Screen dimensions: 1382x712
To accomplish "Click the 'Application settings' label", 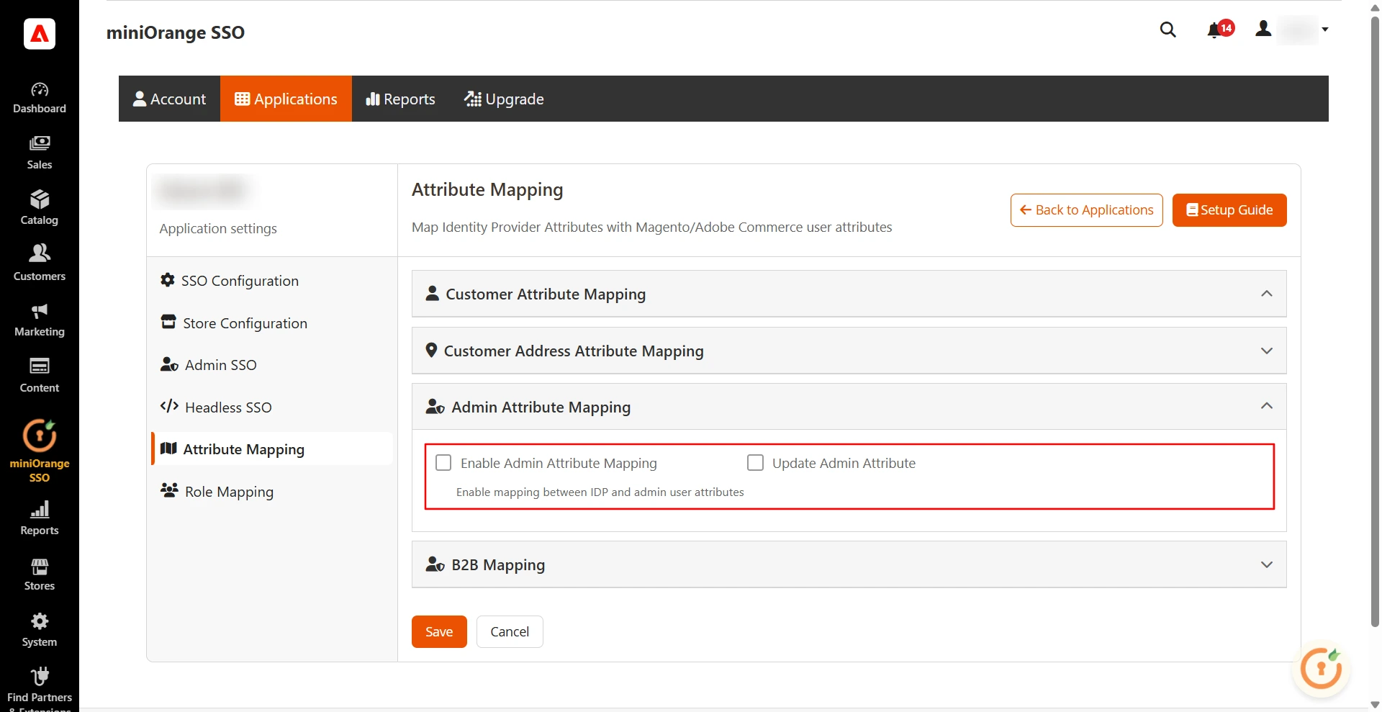I will click(x=218, y=228).
